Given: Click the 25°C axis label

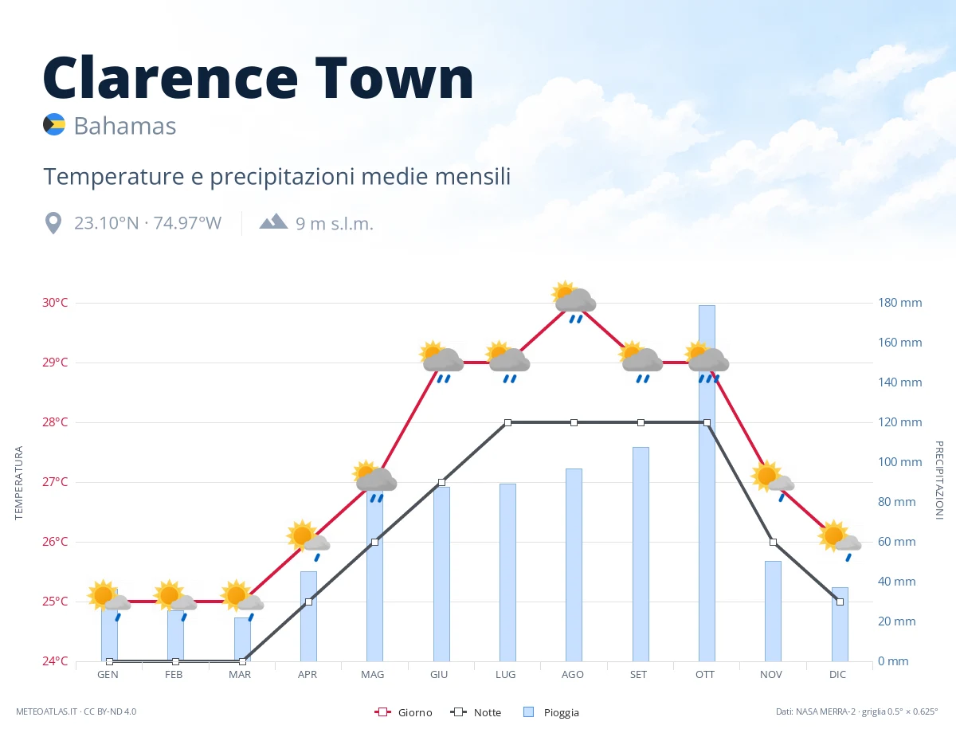Looking at the screenshot, I should tap(55, 602).
